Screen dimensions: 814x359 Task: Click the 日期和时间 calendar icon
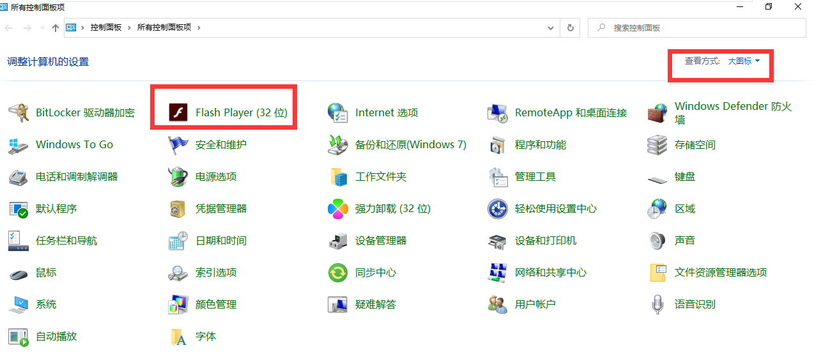point(178,241)
